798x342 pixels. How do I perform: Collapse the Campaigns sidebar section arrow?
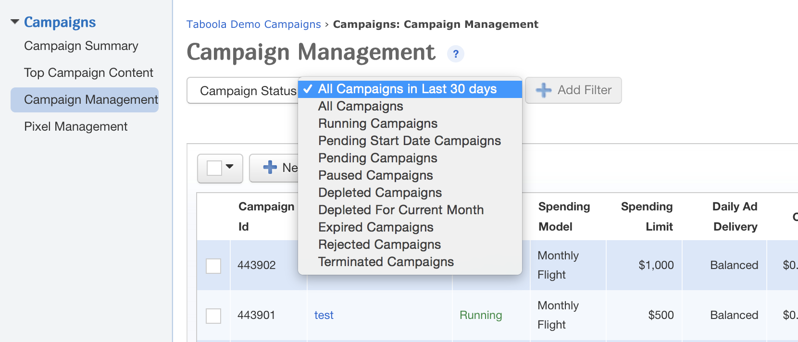15,22
